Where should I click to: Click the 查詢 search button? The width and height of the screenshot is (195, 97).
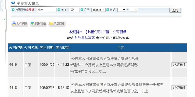[x=175, y=10]
